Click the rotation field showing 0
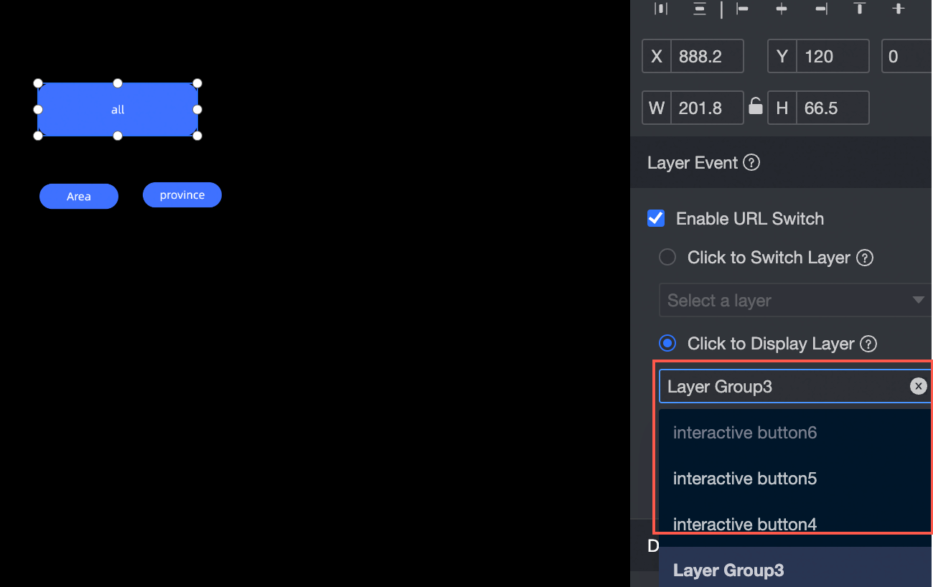This screenshot has width=933, height=587. [x=906, y=57]
